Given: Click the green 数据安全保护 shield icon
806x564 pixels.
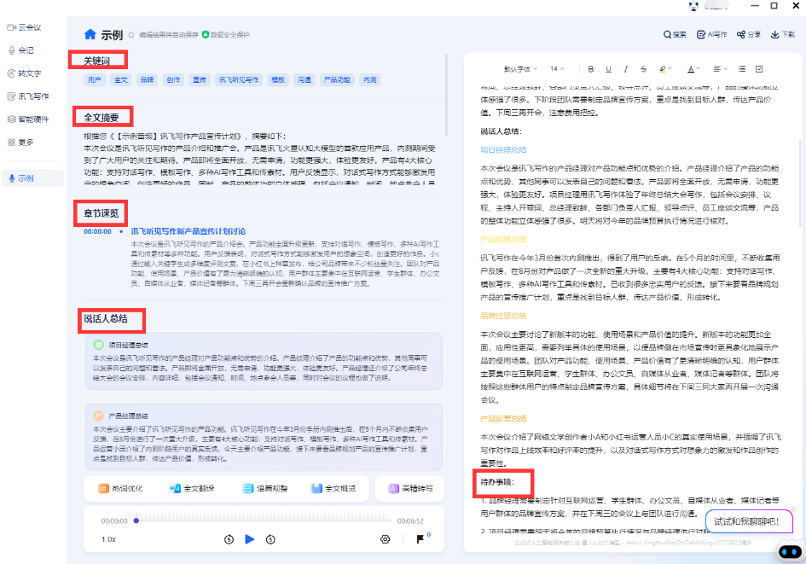Looking at the screenshot, I should pos(206,34).
